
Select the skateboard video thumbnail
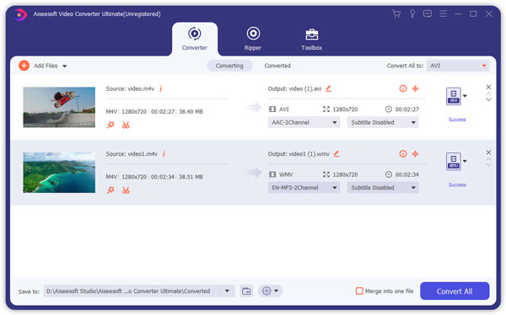coord(59,107)
